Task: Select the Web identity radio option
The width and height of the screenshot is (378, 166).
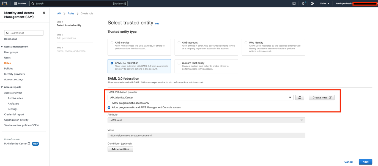Action: [246, 43]
